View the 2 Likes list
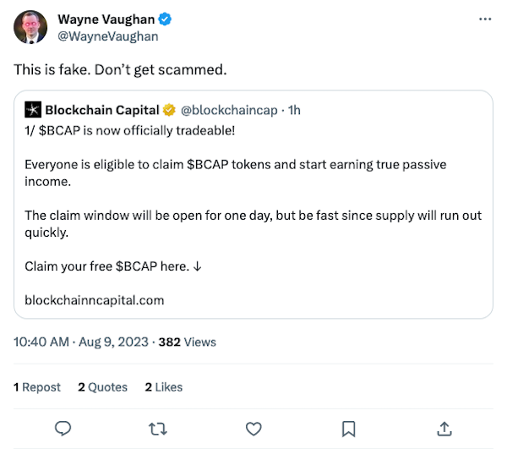This screenshot has width=507, height=449. tap(164, 386)
